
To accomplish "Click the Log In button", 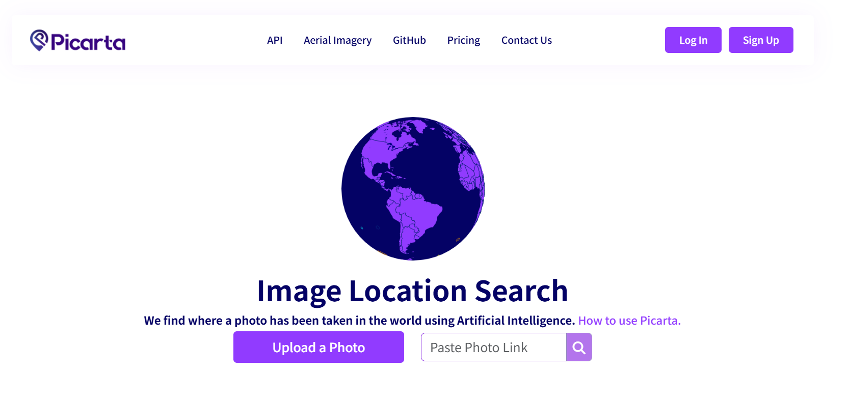I will [693, 40].
